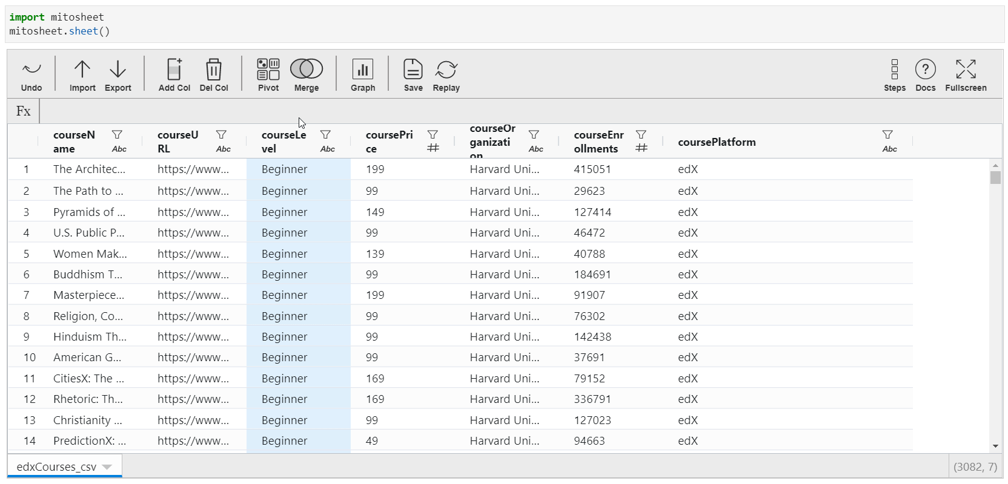Open filter for coursePrice column
The height and width of the screenshot is (484, 1008).
433,134
